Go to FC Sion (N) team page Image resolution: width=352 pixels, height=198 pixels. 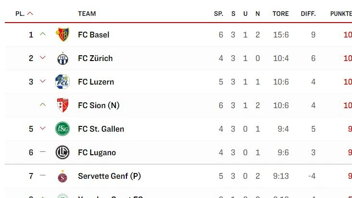[x=99, y=105]
